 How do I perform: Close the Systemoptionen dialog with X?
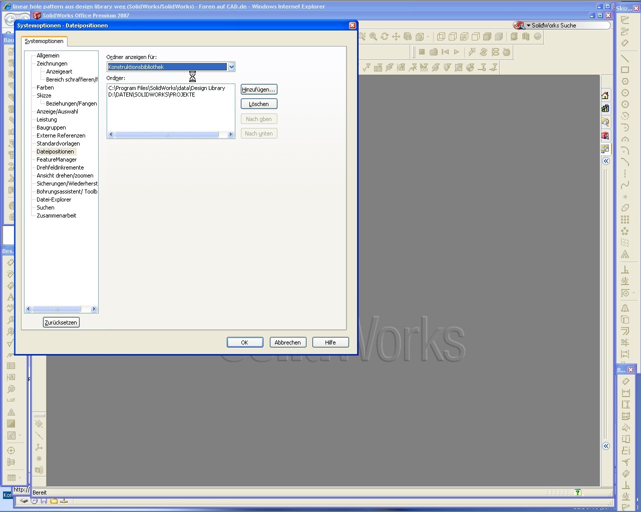coord(352,25)
